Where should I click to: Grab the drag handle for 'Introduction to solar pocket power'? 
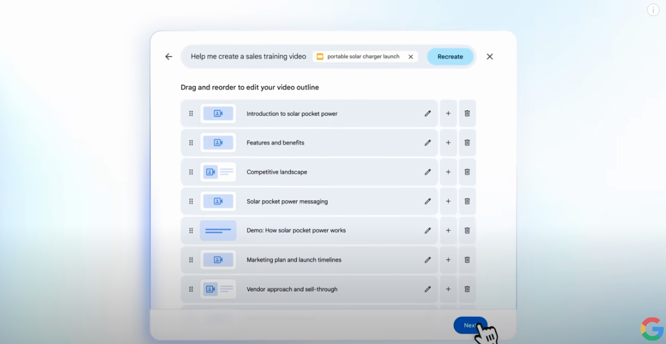click(191, 114)
